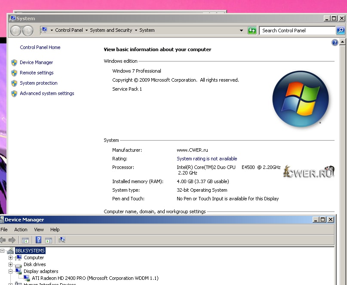
Task: Minimize the System window
Action: click(x=327, y=18)
